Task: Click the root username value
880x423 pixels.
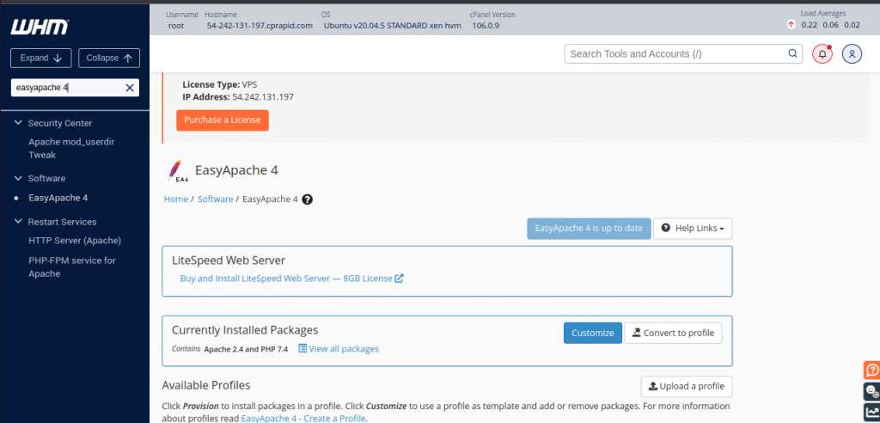Action: [176, 25]
